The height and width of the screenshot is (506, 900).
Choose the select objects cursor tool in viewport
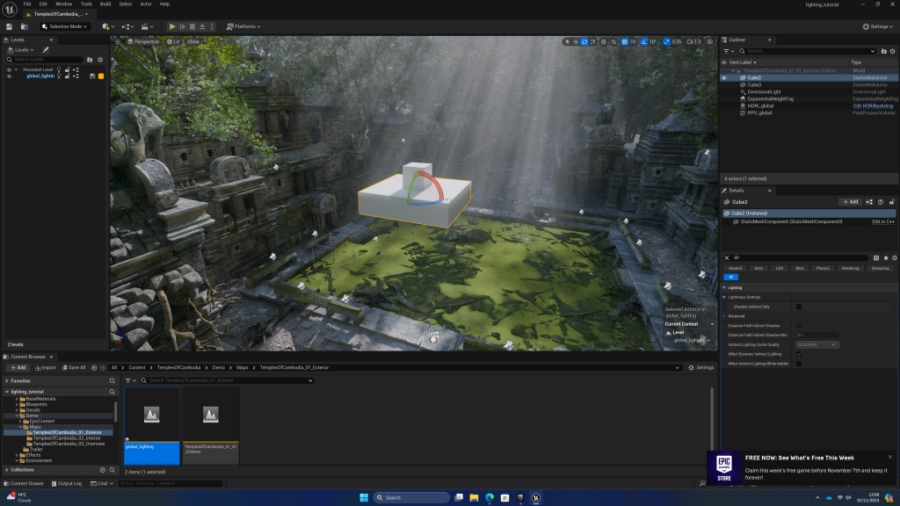(567, 42)
